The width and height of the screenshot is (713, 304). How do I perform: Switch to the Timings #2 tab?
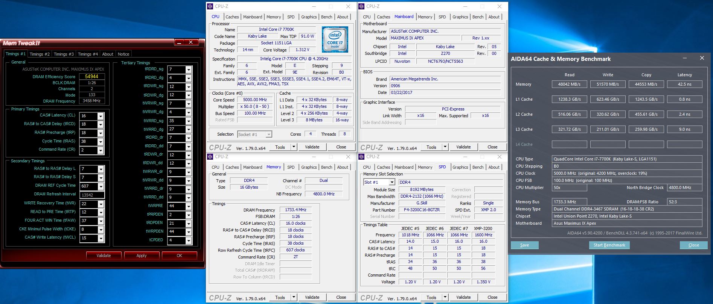(40, 54)
